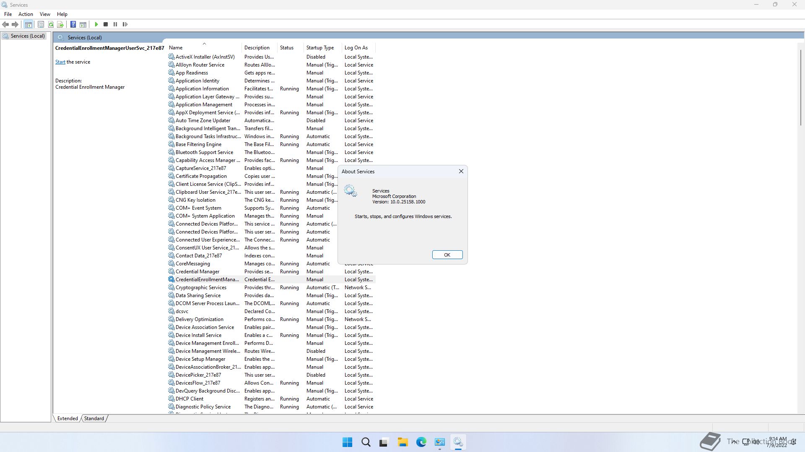Select gear icon of CredentialEnrollmentMana... row
Screen dimensions: 805x452
171,279
